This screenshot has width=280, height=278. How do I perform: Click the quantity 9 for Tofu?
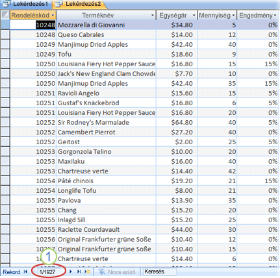[x=217, y=54]
